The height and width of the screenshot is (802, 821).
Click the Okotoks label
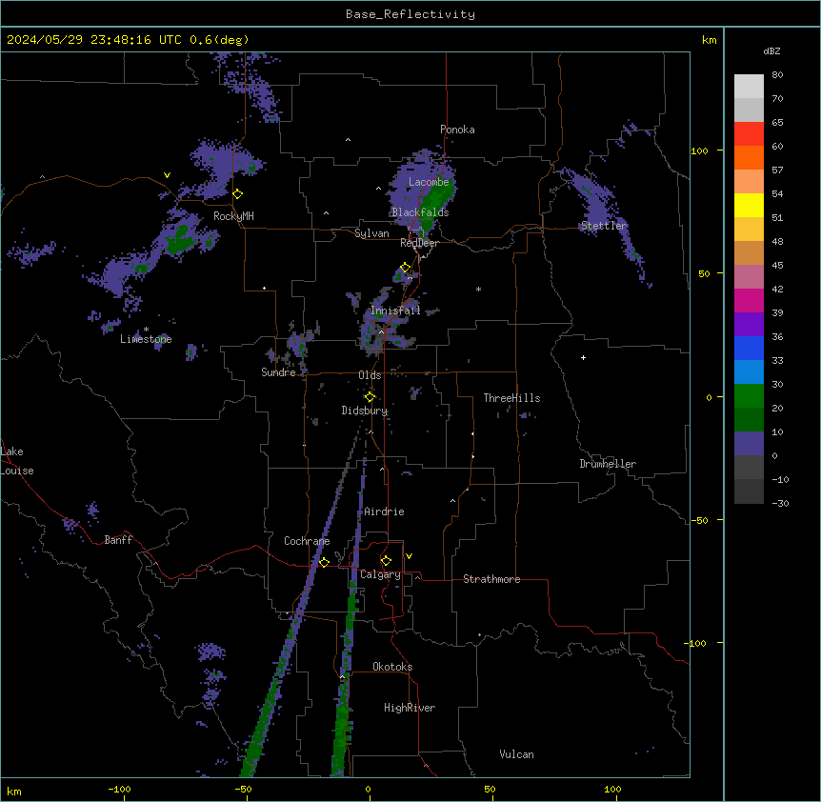click(392, 667)
